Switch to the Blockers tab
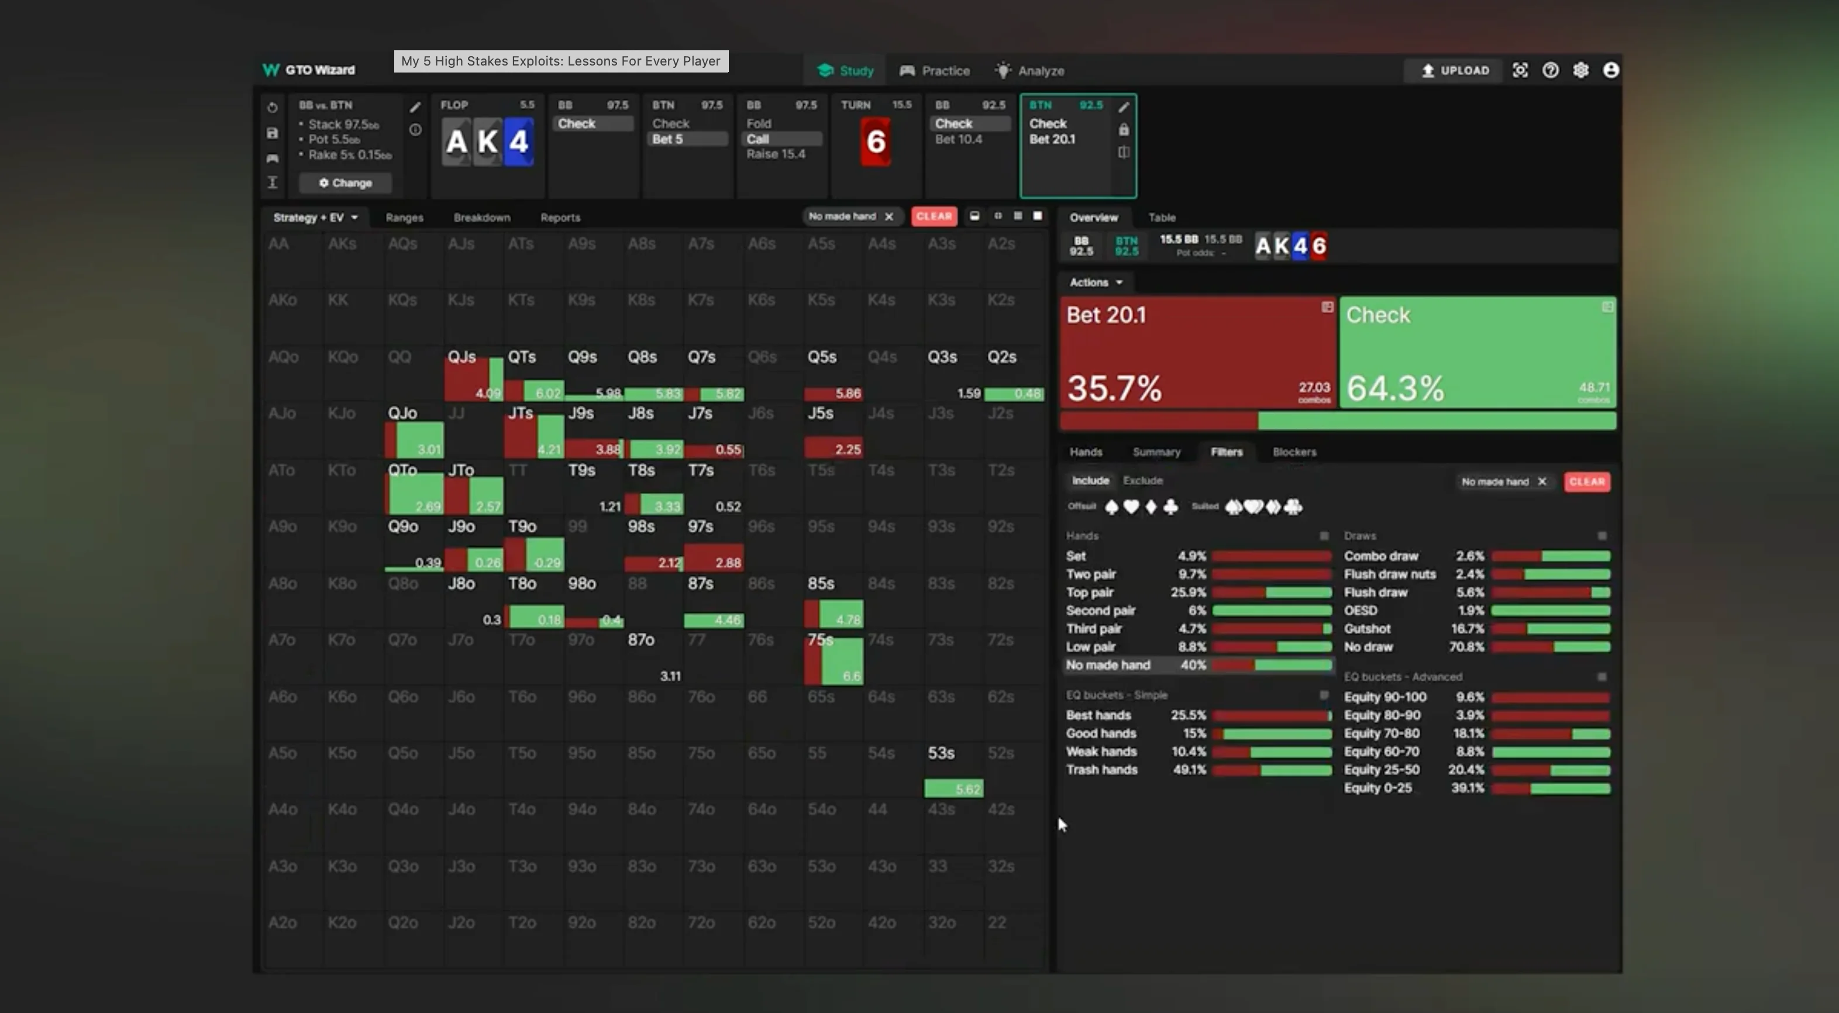This screenshot has width=1839, height=1013. pyautogui.click(x=1294, y=452)
